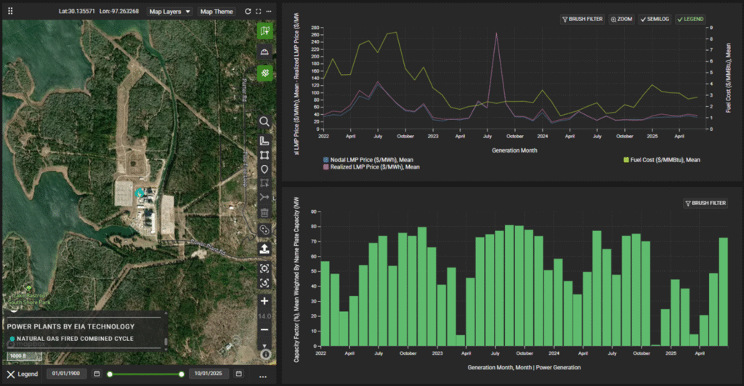
Task: Toggle the LEGEND checkbox on price chart
Action: (690, 19)
